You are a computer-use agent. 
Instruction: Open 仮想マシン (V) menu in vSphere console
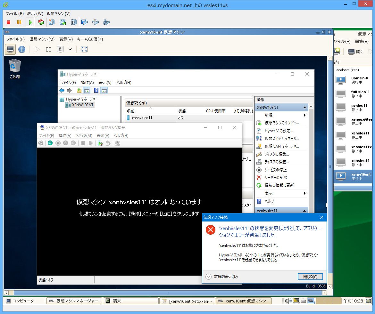click(59, 14)
